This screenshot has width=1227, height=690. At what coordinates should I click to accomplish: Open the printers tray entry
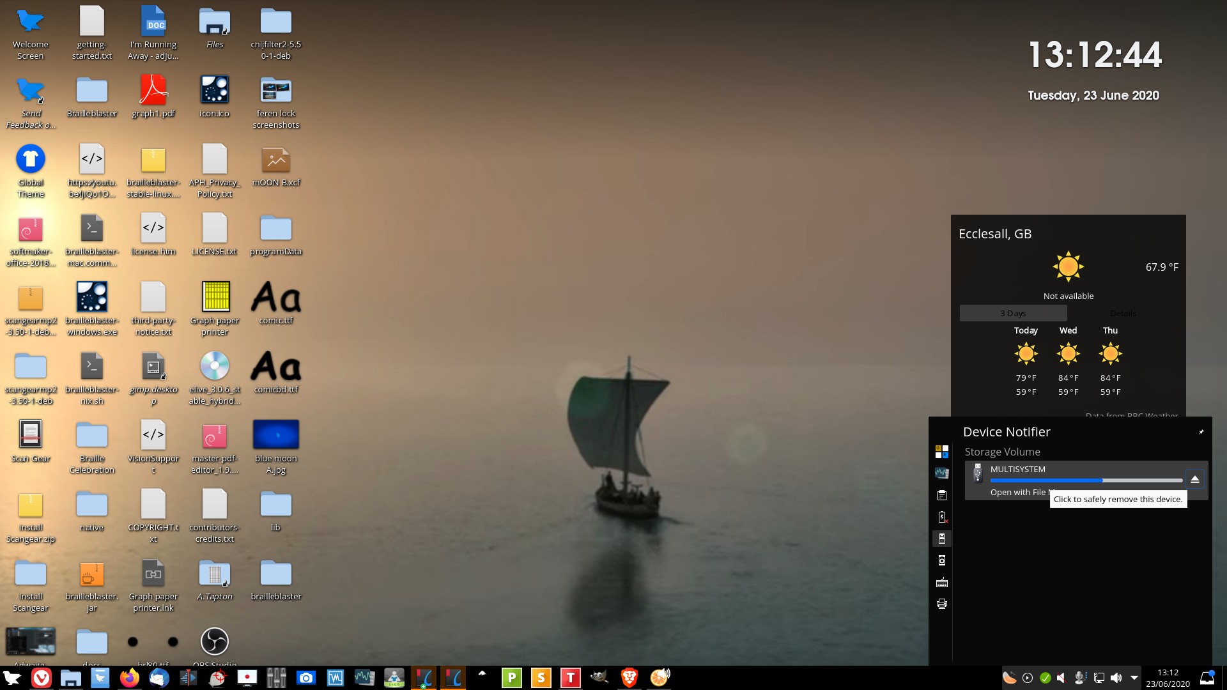[941, 604]
